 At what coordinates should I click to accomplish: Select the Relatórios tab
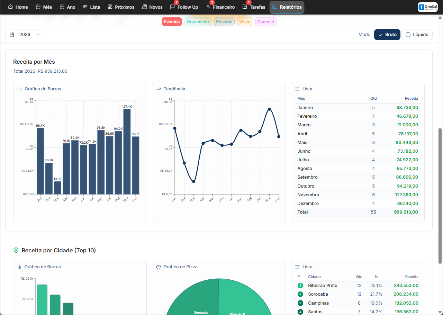[x=287, y=7]
